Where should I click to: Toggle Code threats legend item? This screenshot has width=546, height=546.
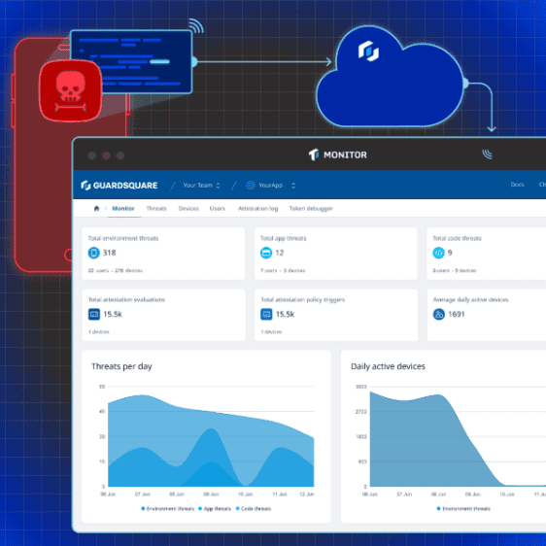(x=254, y=509)
